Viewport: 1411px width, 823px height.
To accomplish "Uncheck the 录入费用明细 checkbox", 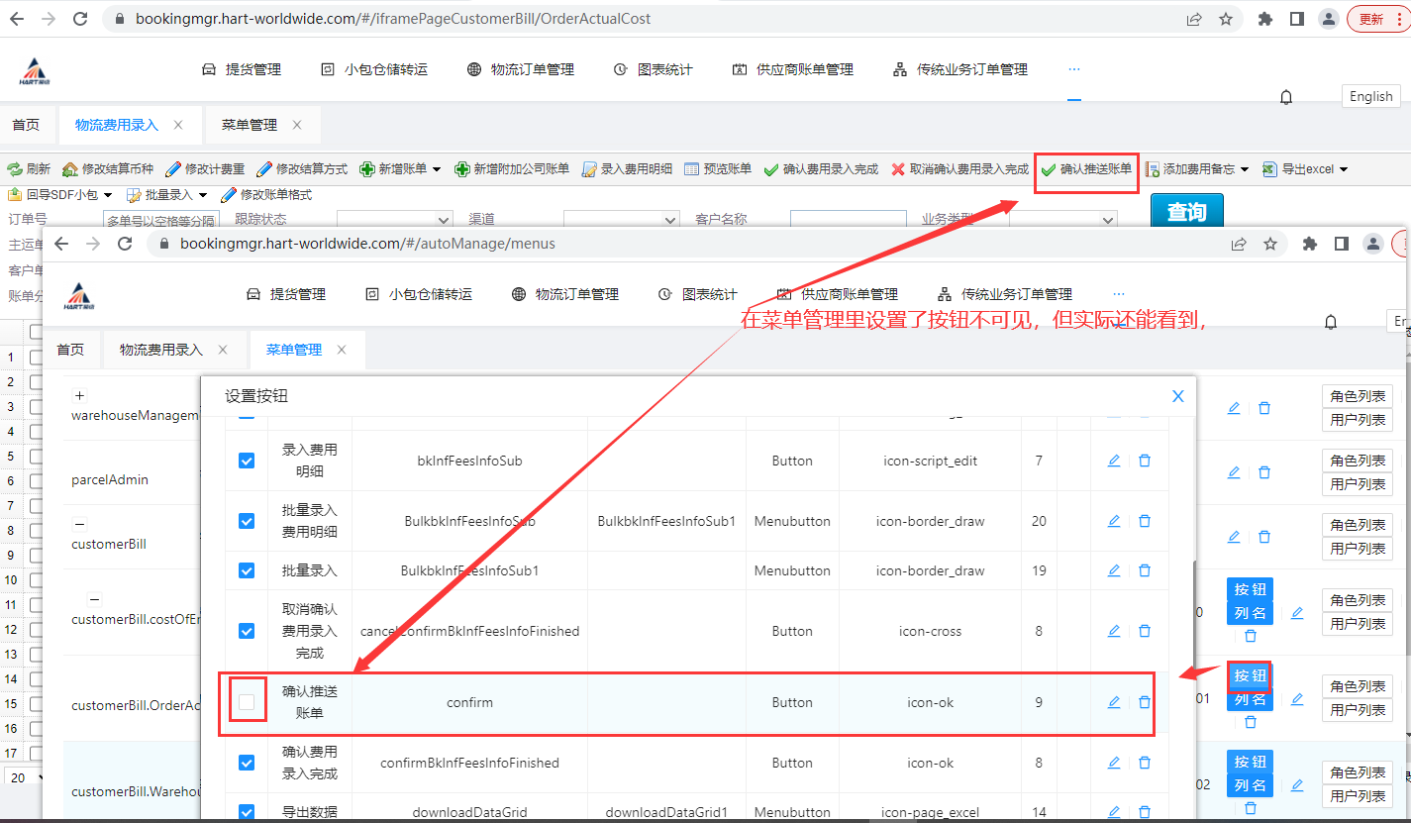I will pyautogui.click(x=247, y=461).
